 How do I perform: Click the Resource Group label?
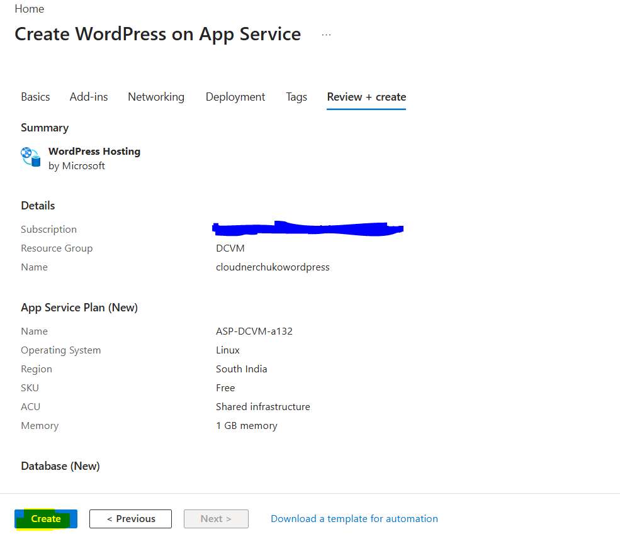tap(57, 248)
